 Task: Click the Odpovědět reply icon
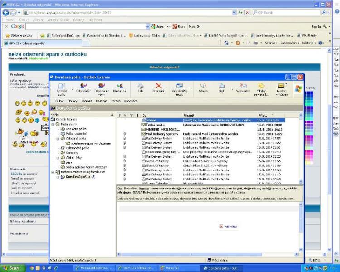pyautogui.click(x=83, y=87)
